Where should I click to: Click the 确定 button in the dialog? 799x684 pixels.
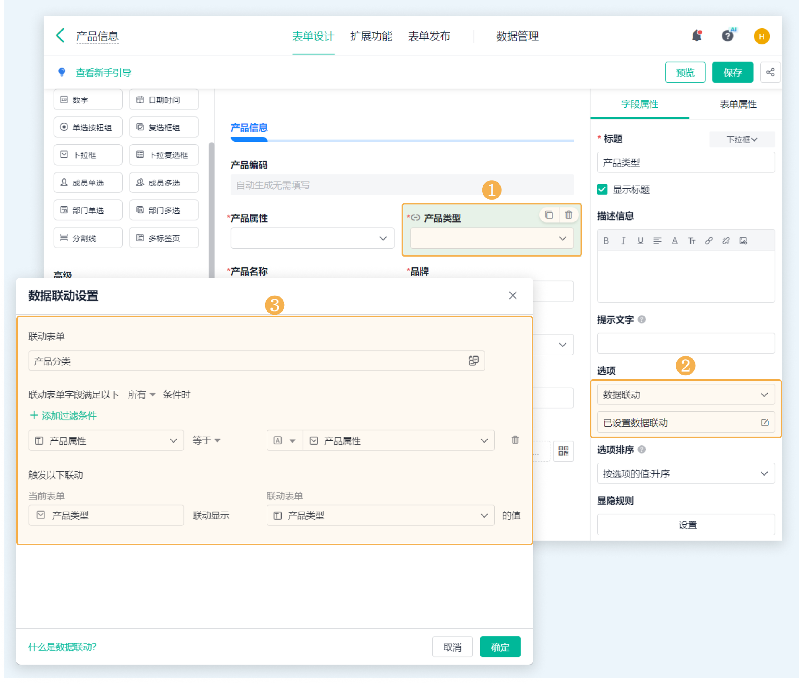(x=500, y=647)
